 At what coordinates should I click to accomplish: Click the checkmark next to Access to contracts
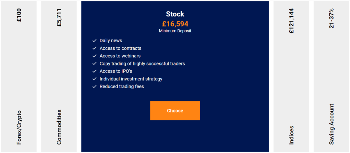(94, 48)
